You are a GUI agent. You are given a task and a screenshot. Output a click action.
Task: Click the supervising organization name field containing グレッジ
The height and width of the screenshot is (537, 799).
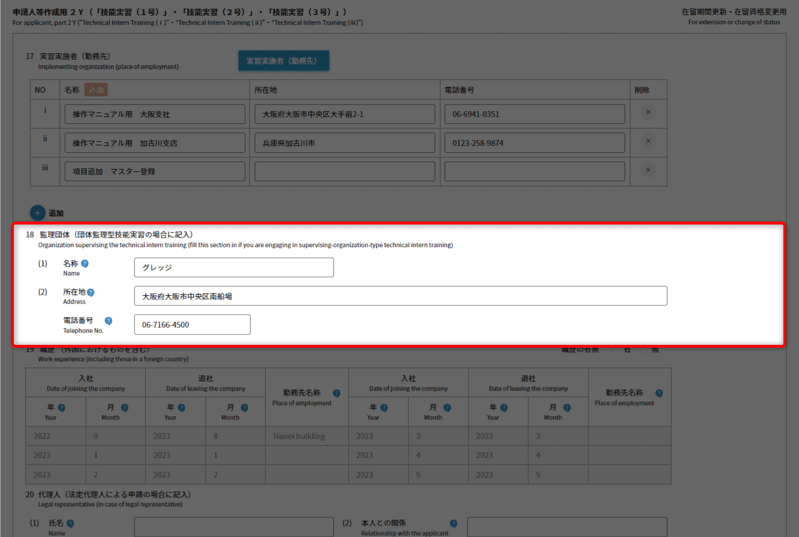tap(234, 267)
